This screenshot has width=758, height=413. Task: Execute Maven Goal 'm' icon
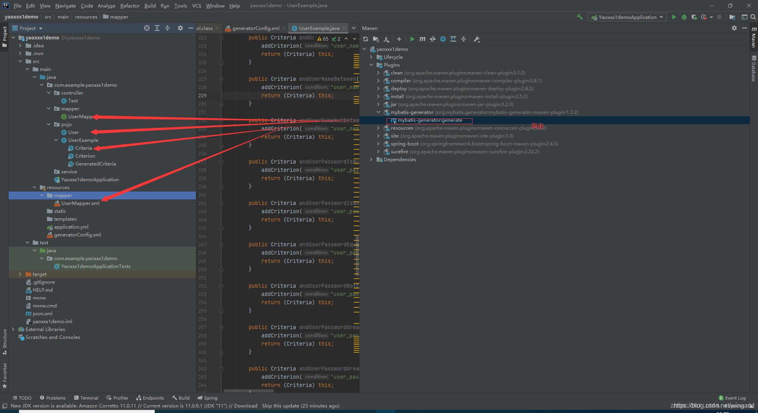[x=422, y=39]
